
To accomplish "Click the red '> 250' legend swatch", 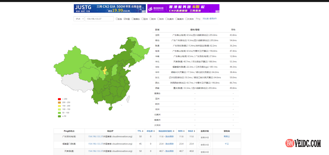I will click(59, 99).
